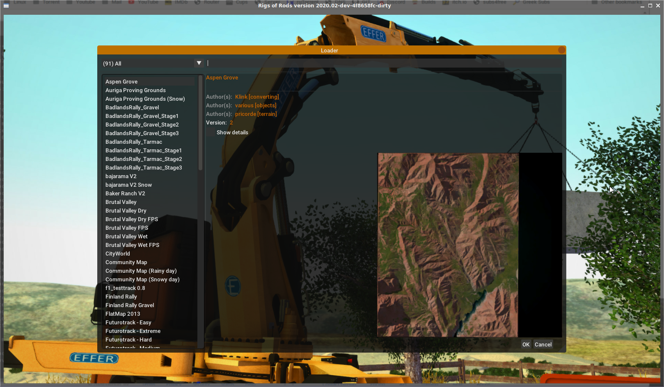Select BadlandsRally_Gravel_Stage3 entry
This screenshot has height=387, width=664.
coord(150,133)
